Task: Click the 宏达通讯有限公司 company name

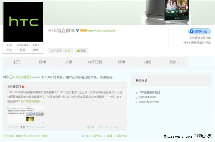Action: click(200, 38)
